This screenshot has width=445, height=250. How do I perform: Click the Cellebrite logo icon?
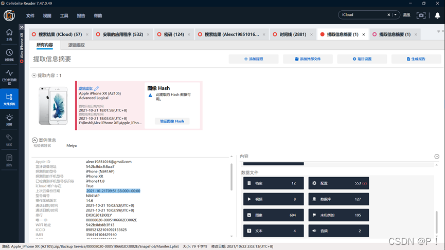point(9,15)
